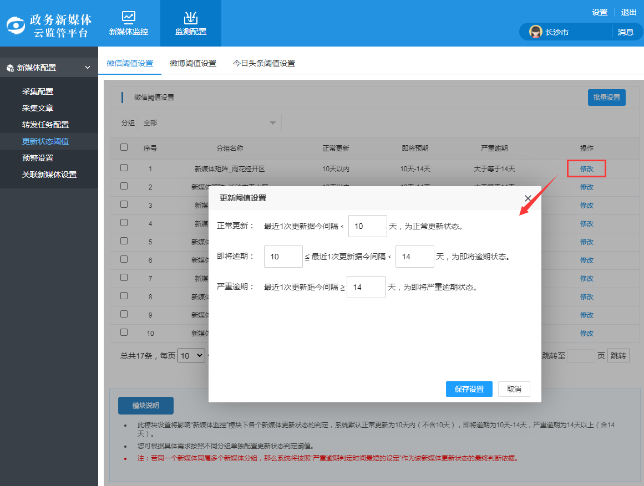Focus the 正常更新 days input field
Screen dimensions: 644x486
(367, 226)
